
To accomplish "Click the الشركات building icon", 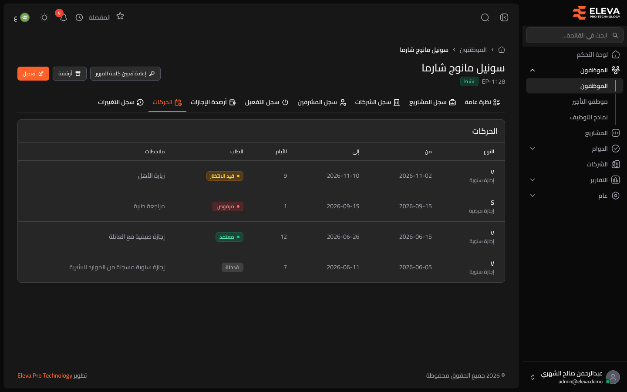I will [x=616, y=164].
